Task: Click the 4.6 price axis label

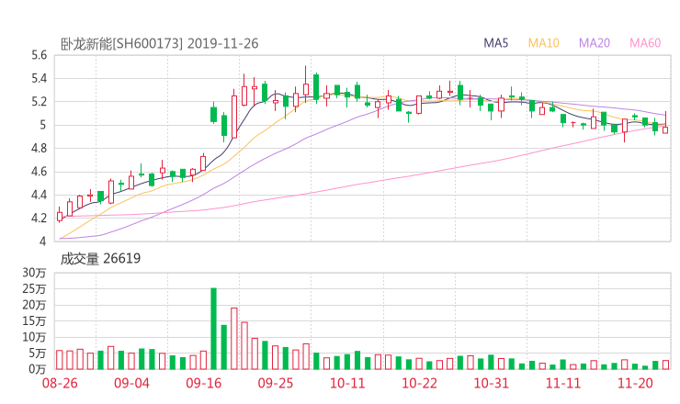Action: pyautogui.click(x=39, y=172)
